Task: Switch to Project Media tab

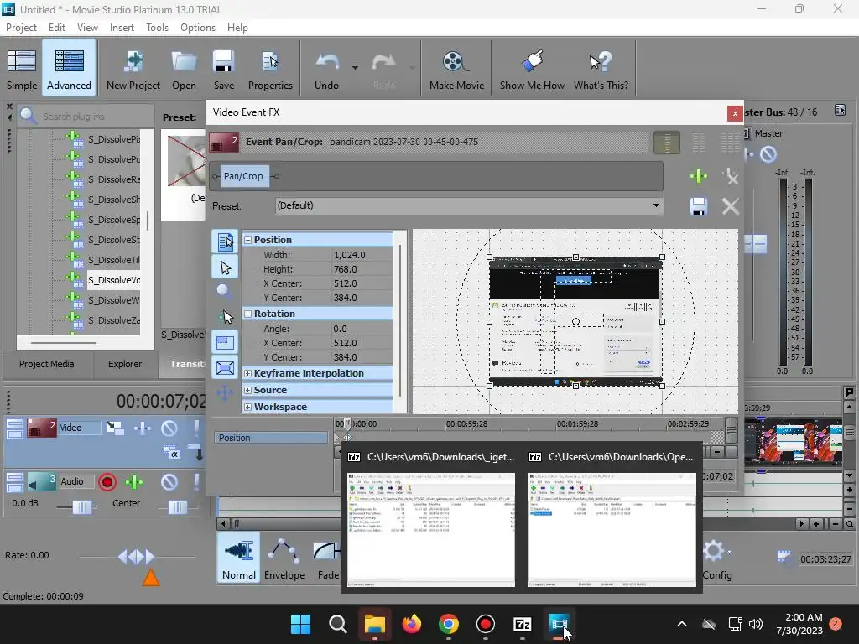Action: (47, 364)
